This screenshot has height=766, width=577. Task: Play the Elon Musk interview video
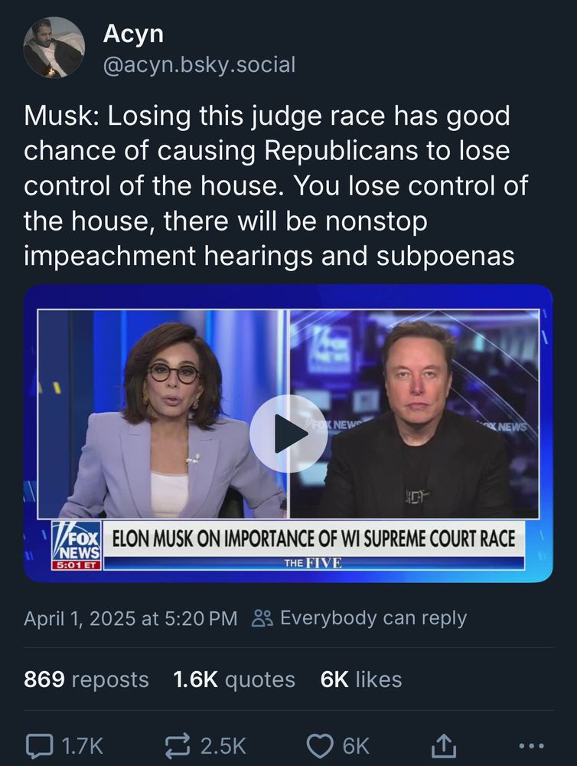point(288,433)
